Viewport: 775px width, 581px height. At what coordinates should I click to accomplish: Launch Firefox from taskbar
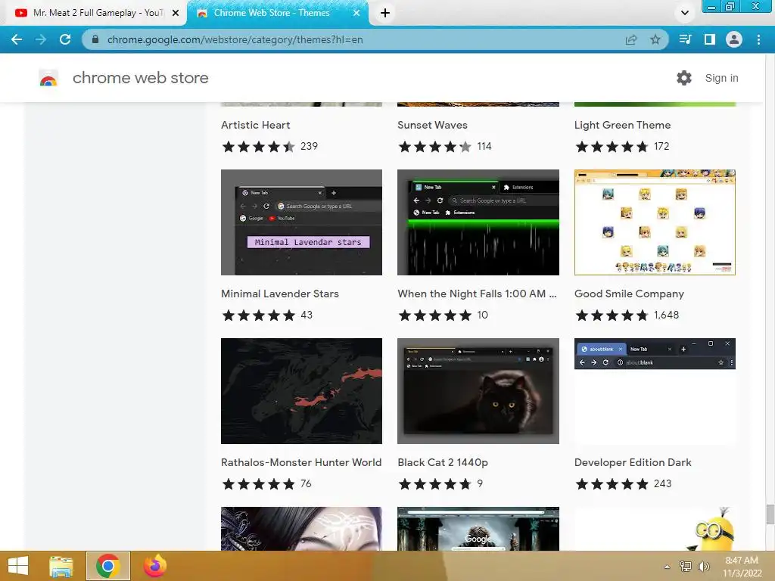pos(154,566)
